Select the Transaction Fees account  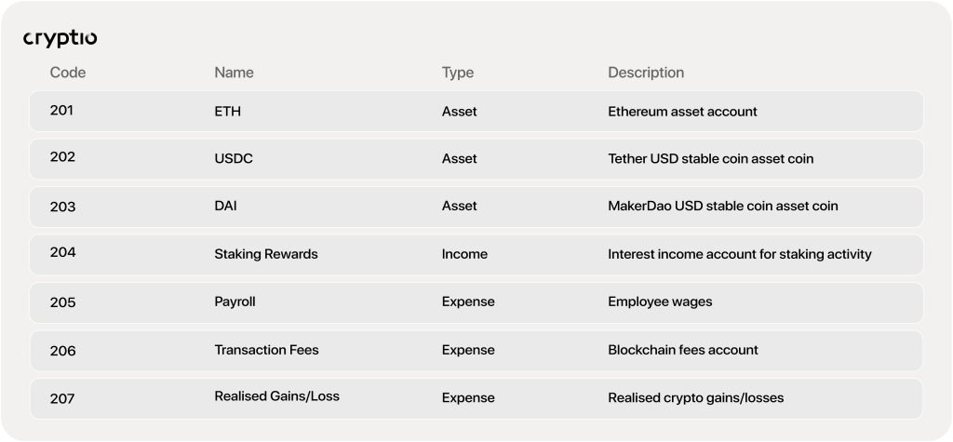pyautogui.click(x=266, y=350)
